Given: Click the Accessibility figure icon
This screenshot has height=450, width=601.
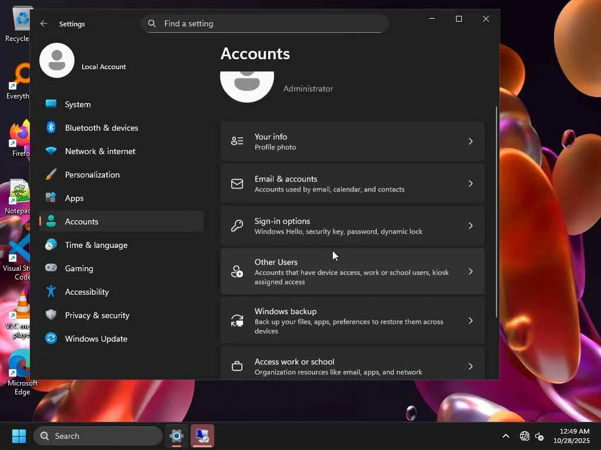Looking at the screenshot, I should (x=51, y=292).
